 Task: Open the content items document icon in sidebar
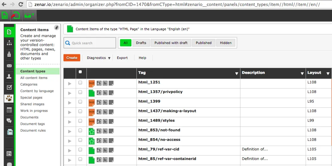click(x=9, y=32)
